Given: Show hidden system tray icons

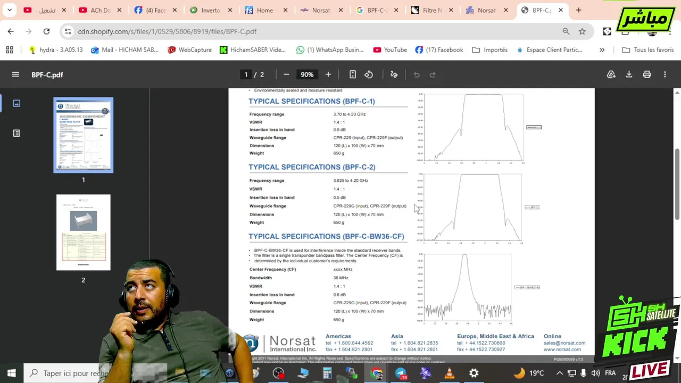Looking at the screenshot, I should (x=559, y=373).
